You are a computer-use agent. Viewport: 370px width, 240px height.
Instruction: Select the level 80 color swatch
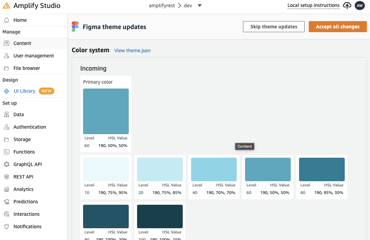(x=322, y=169)
